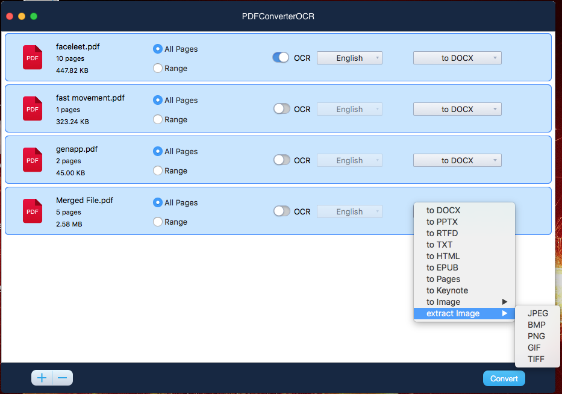Screen dimensions: 562x394
Task: Zoom the window with the green button
Action: coord(34,16)
